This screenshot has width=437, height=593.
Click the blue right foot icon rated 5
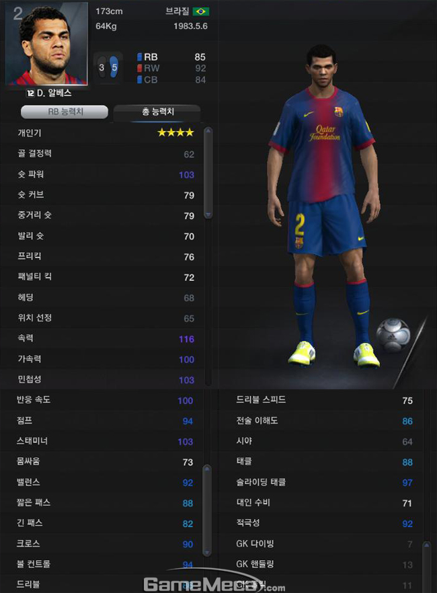pyautogui.click(x=114, y=67)
